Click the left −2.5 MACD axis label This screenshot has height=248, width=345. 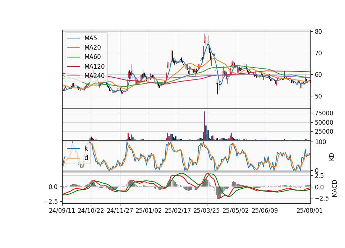51,202
